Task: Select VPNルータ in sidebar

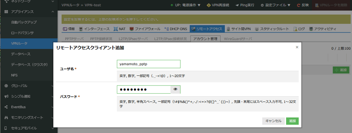Action: pos(29,44)
